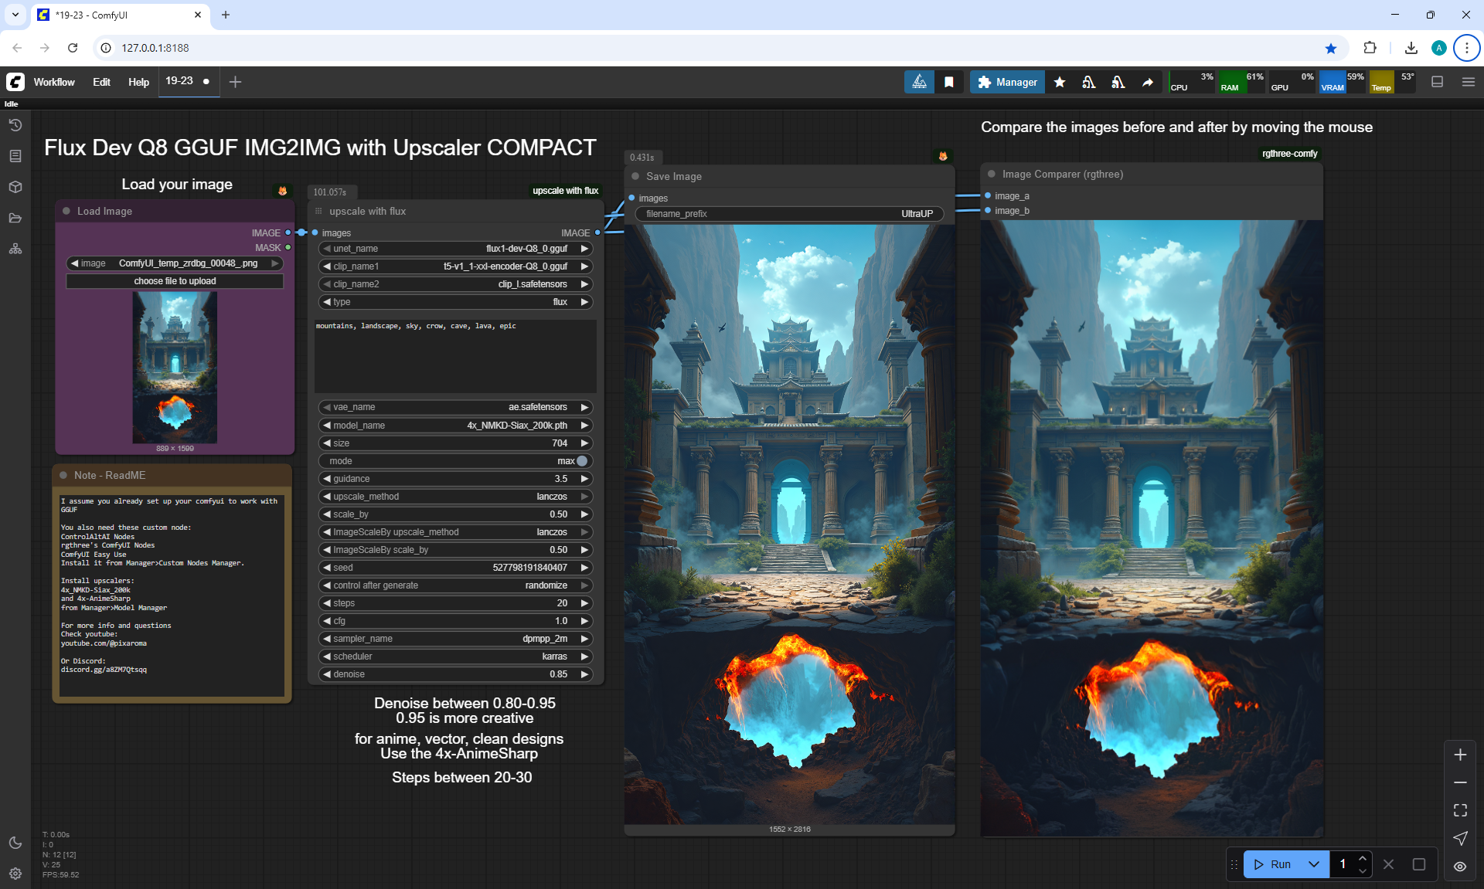Open the model library cube icon
Screen dimensions: 1484x889
pyautogui.click(x=15, y=187)
